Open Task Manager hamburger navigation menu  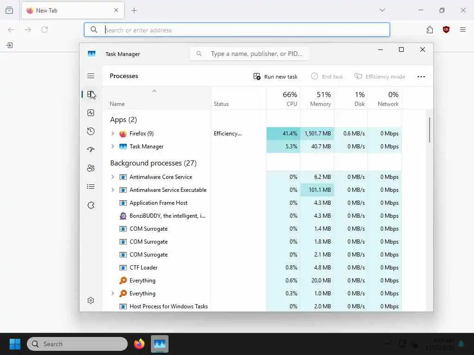[x=91, y=76]
